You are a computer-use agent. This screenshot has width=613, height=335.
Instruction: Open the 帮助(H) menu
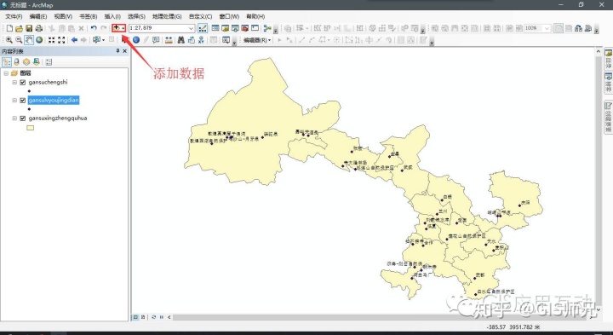pyautogui.click(x=255, y=16)
